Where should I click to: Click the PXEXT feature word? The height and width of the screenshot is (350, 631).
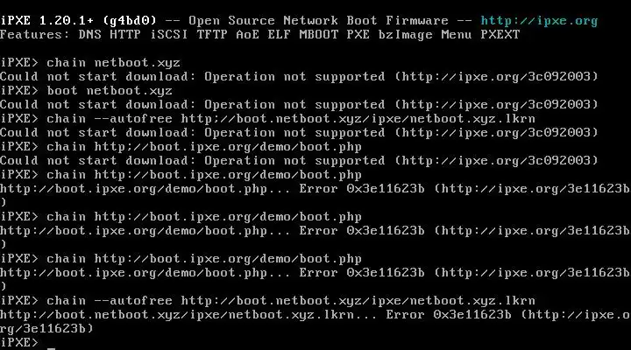(500, 35)
